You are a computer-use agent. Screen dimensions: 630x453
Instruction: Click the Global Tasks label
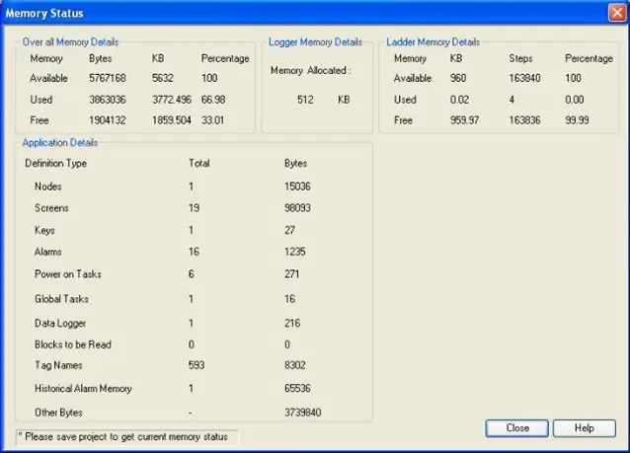61,299
